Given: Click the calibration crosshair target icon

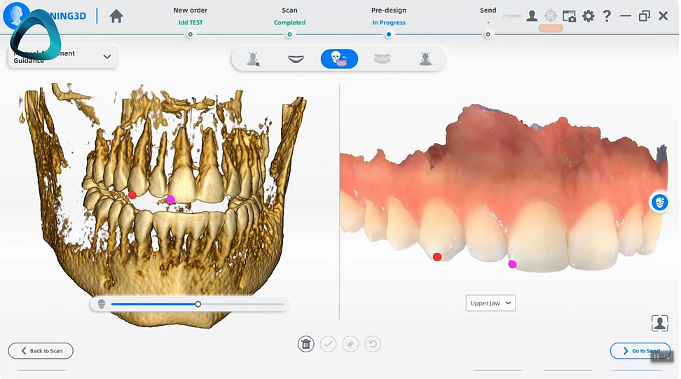Looking at the screenshot, I should pyautogui.click(x=551, y=16).
